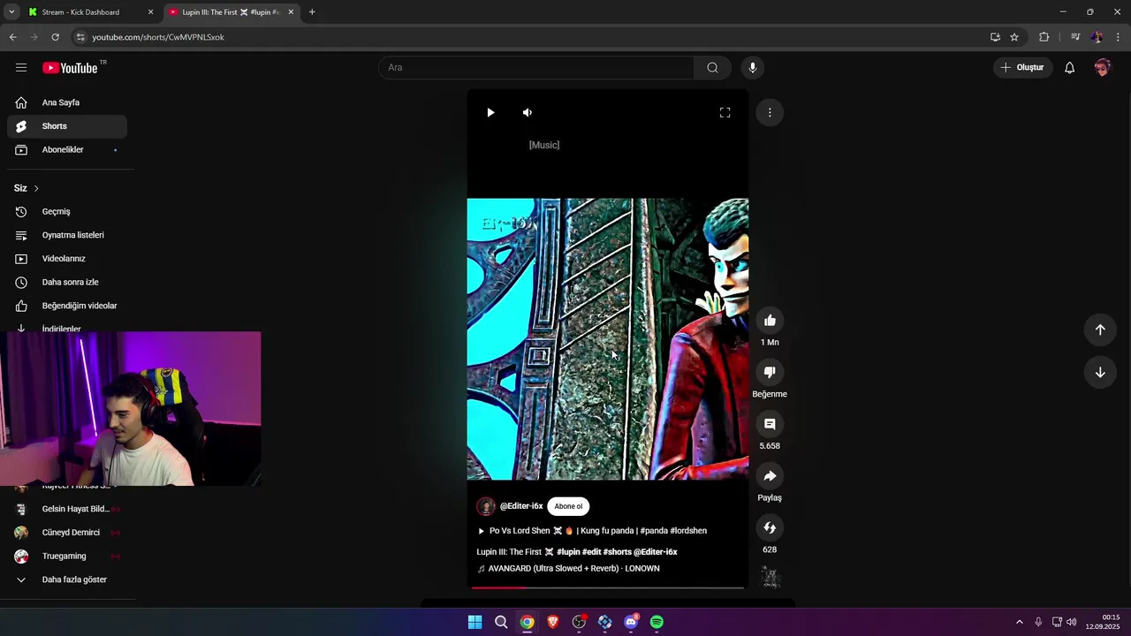Open the Chrome extensions puzzle icon
Image resolution: width=1131 pixels, height=636 pixels.
coord(1044,37)
